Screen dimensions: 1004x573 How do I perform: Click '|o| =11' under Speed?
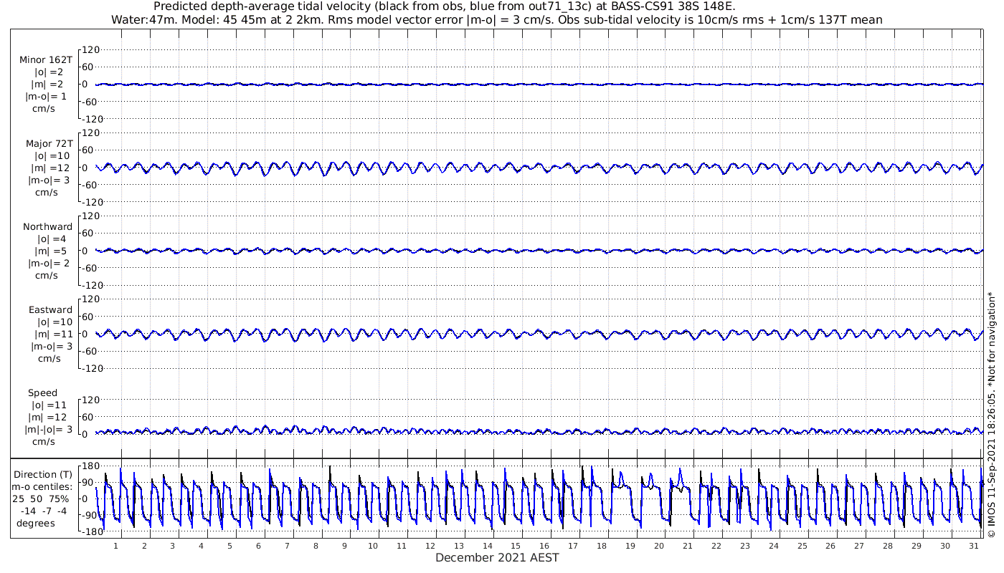pos(47,405)
